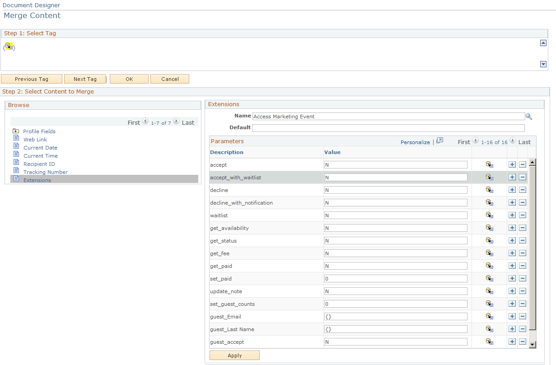Select Web Link in the Browse tree
The width and height of the screenshot is (556, 365).
(35, 139)
